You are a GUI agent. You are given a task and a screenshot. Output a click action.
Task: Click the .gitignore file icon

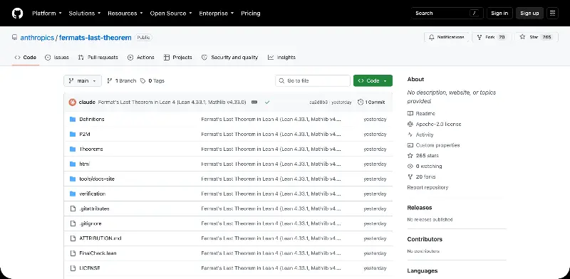tap(73, 223)
